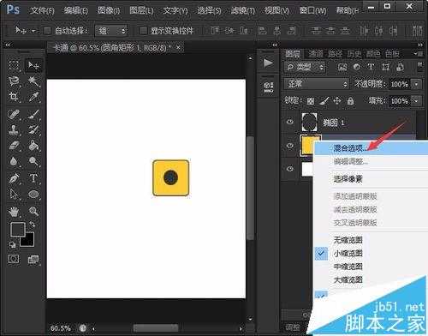Viewport: 428px width, 336px height.
Task: Select the Dodge tool
Action: click(x=33, y=161)
